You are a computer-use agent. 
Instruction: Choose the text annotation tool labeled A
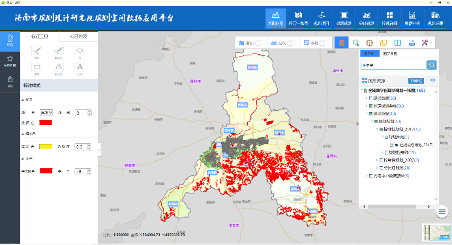pyautogui.click(x=80, y=67)
